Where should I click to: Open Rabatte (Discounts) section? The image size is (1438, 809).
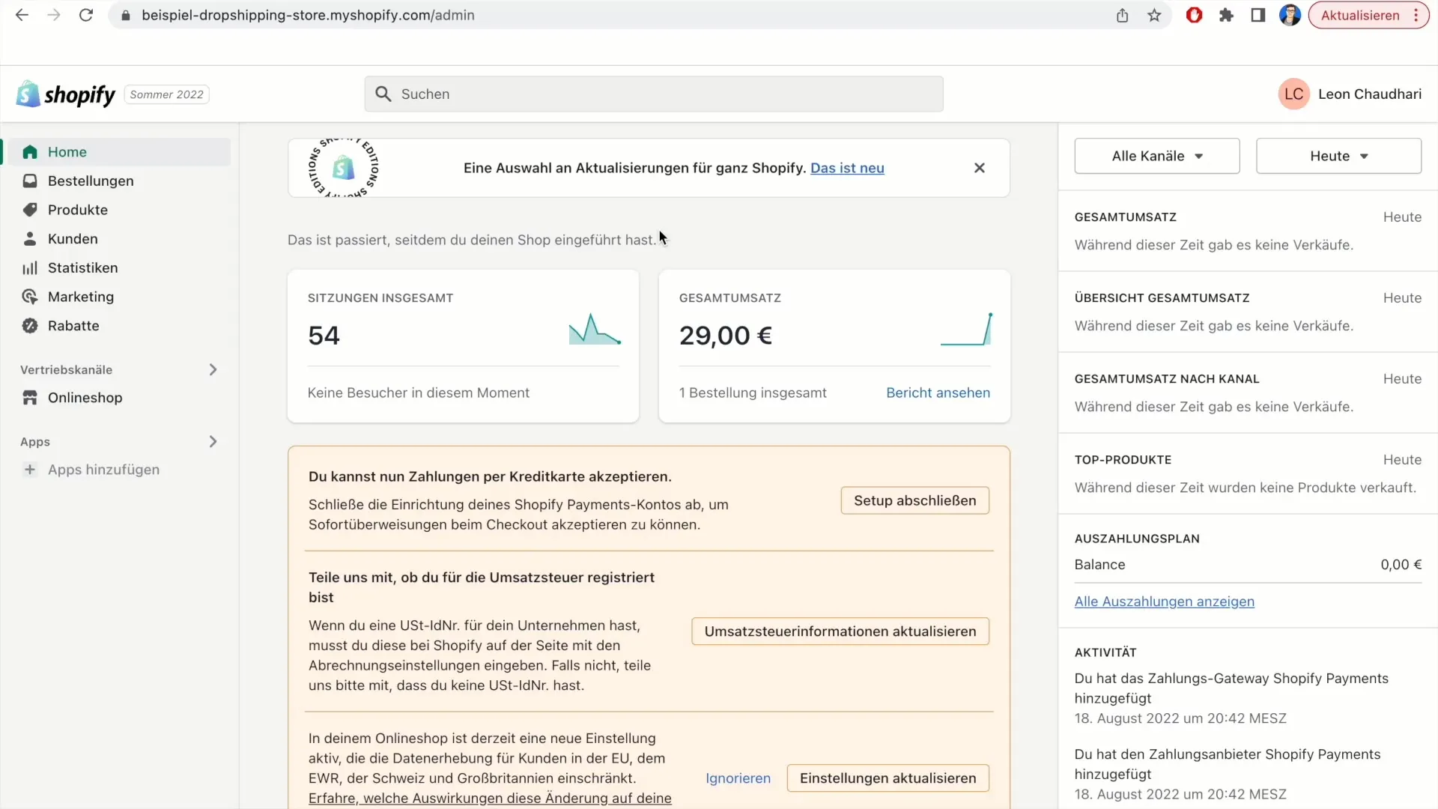(73, 325)
